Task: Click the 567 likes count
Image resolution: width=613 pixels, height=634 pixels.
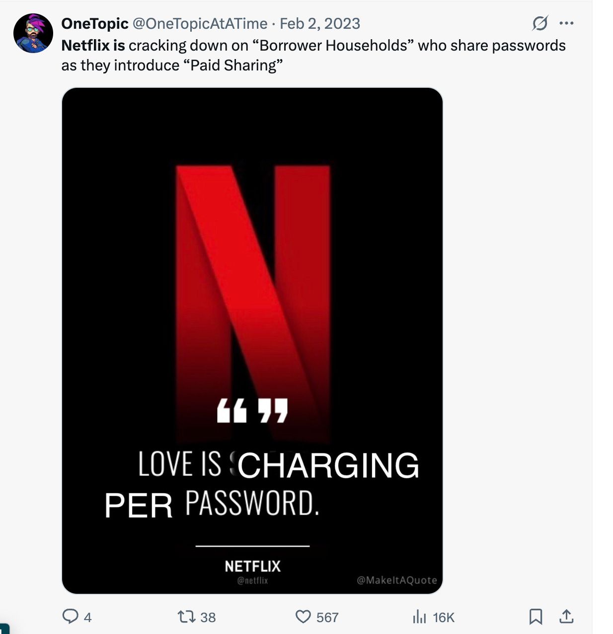Action: [327, 617]
